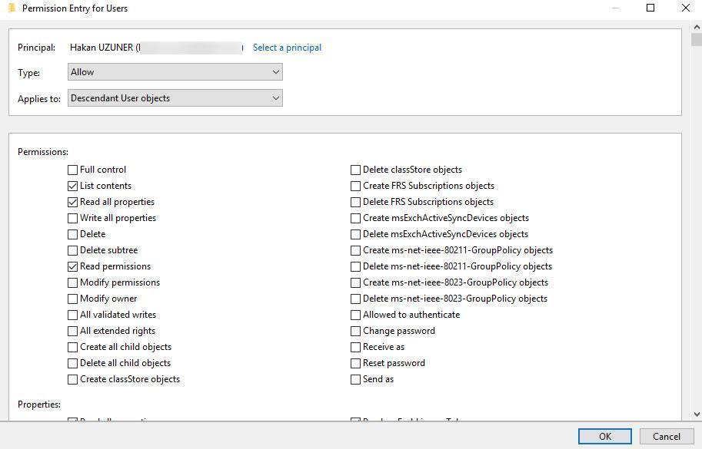The height and width of the screenshot is (449, 702).
Task: Check the Allowed to authenticate box
Action: pos(356,315)
